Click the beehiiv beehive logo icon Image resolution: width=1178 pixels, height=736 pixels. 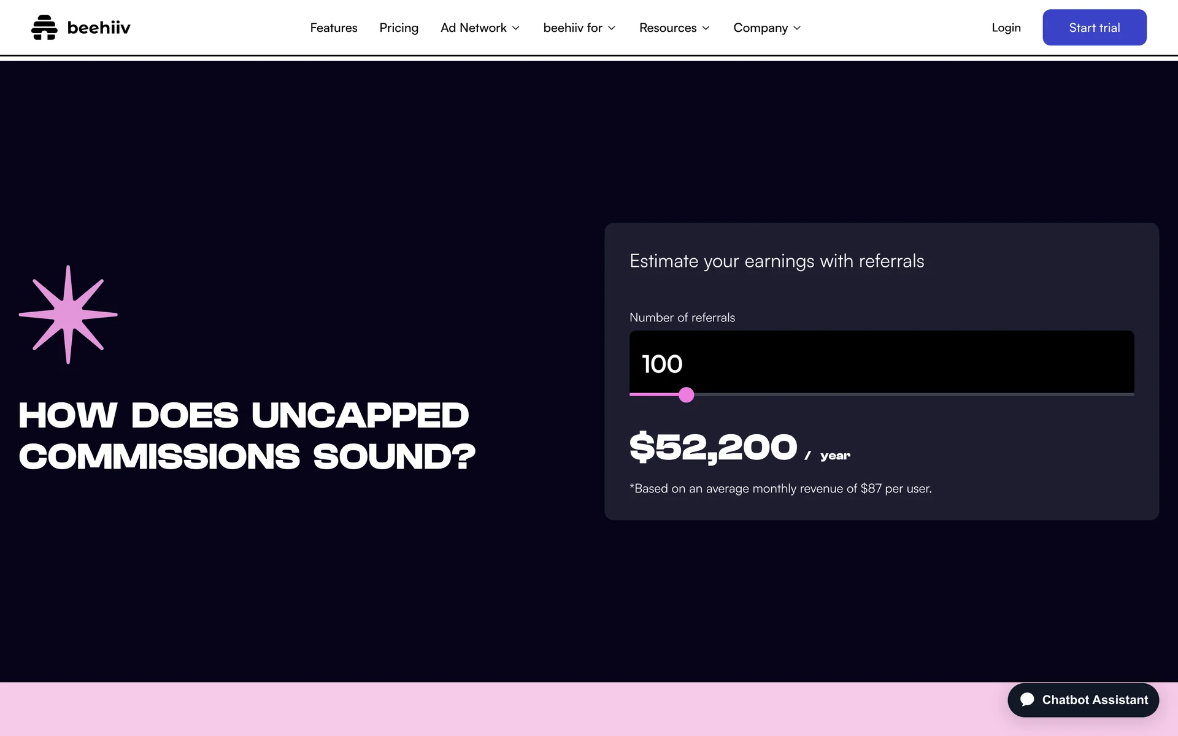pos(44,28)
